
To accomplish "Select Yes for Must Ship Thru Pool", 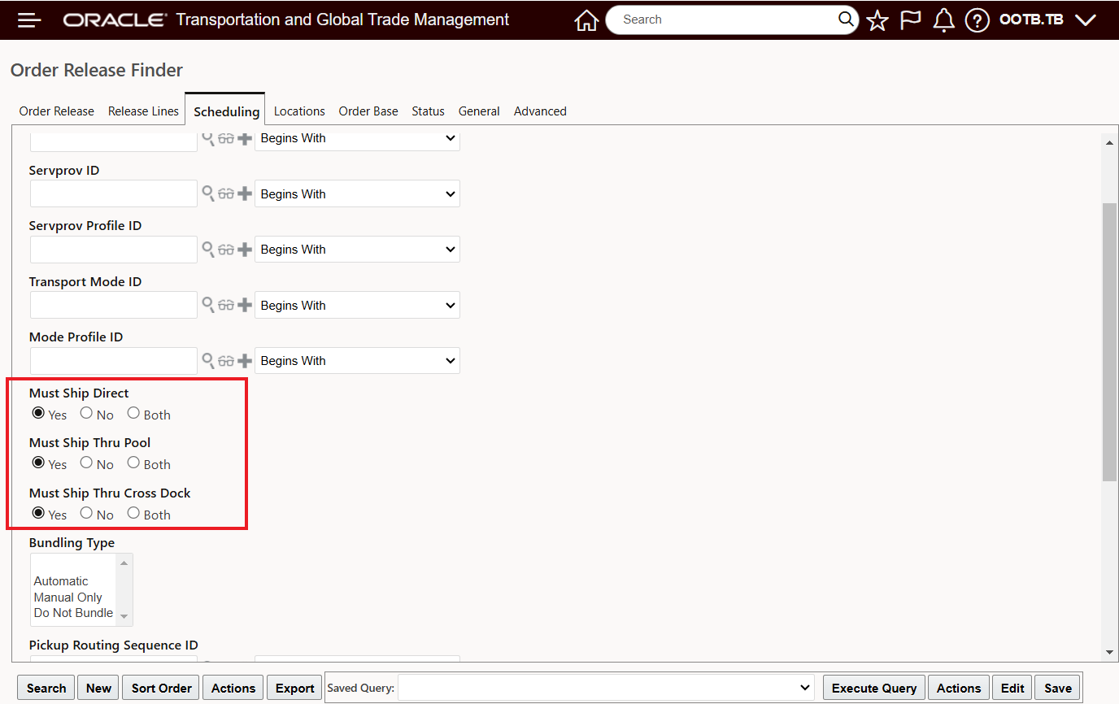I will (x=38, y=463).
